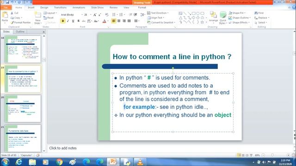The height and width of the screenshot is (166, 296).
Task: Increase font size with Grow Font
Action: tap(95, 15)
